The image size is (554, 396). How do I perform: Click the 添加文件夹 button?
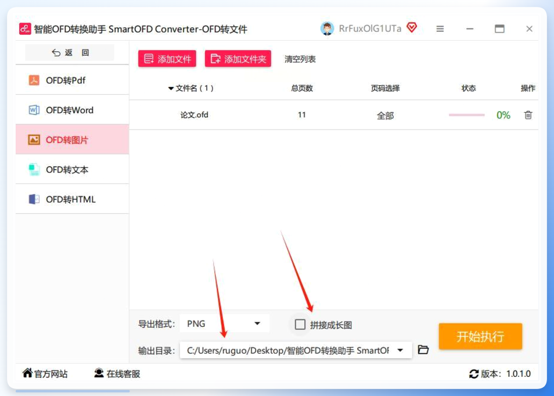(x=238, y=59)
